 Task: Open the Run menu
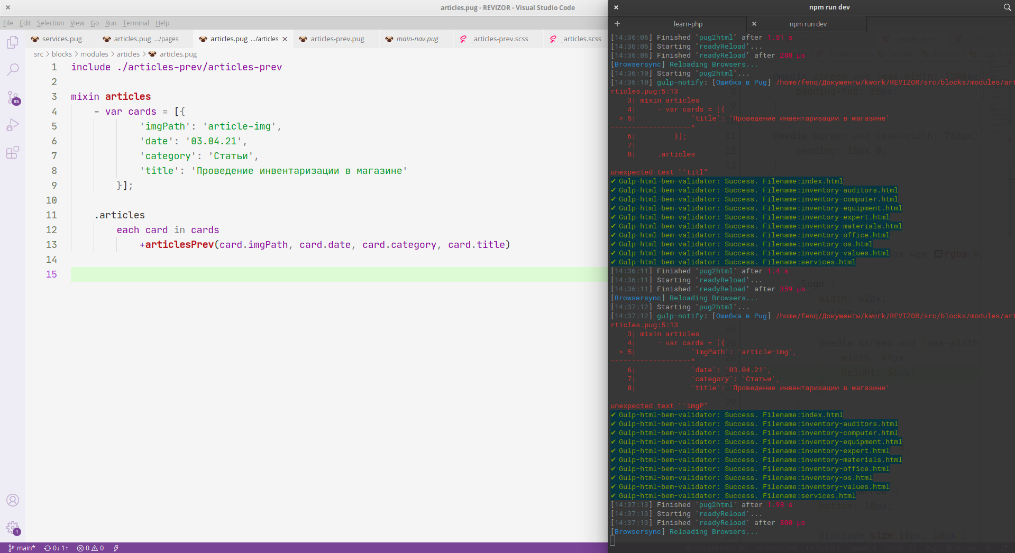(111, 23)
